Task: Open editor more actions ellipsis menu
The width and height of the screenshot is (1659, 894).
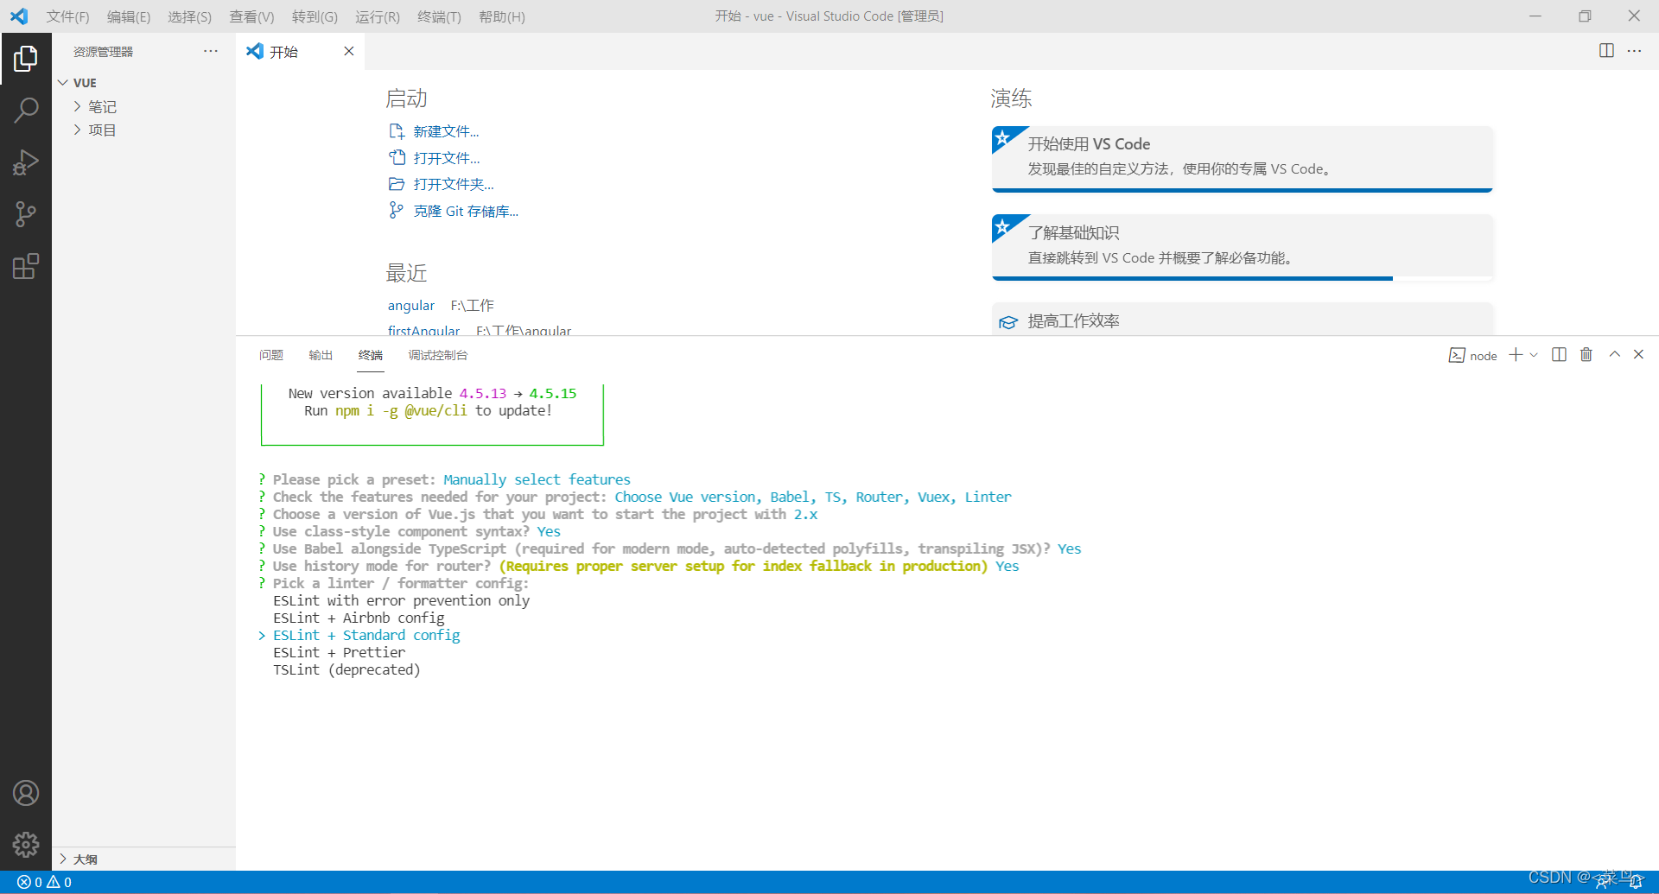Action: [1634, 51]
